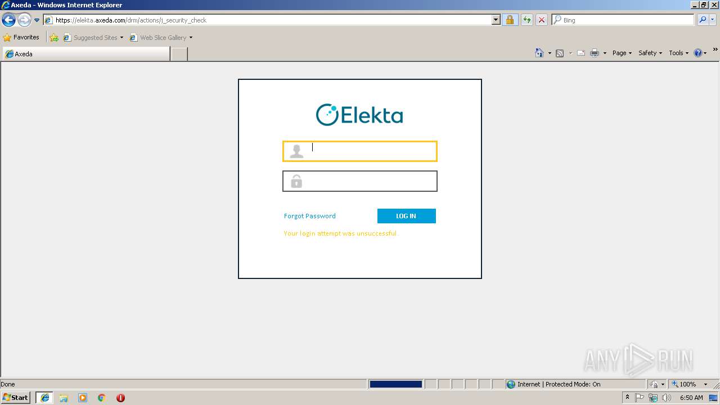This screenshot has height=405, width=720.
Task: Open the Page menu
Action: point(622,53)
